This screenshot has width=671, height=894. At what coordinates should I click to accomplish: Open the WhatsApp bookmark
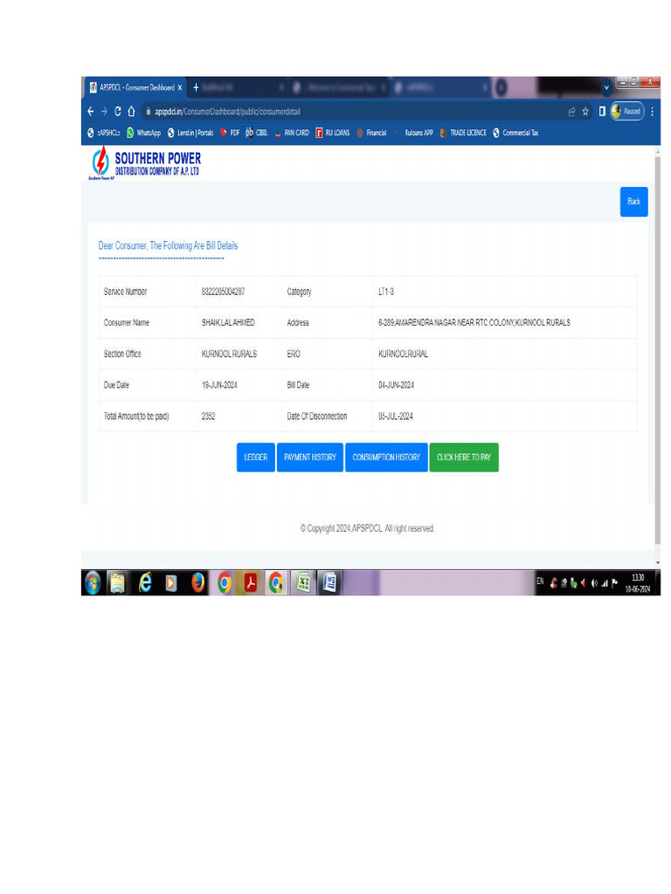pyautogui.click(x=144, y=133)
